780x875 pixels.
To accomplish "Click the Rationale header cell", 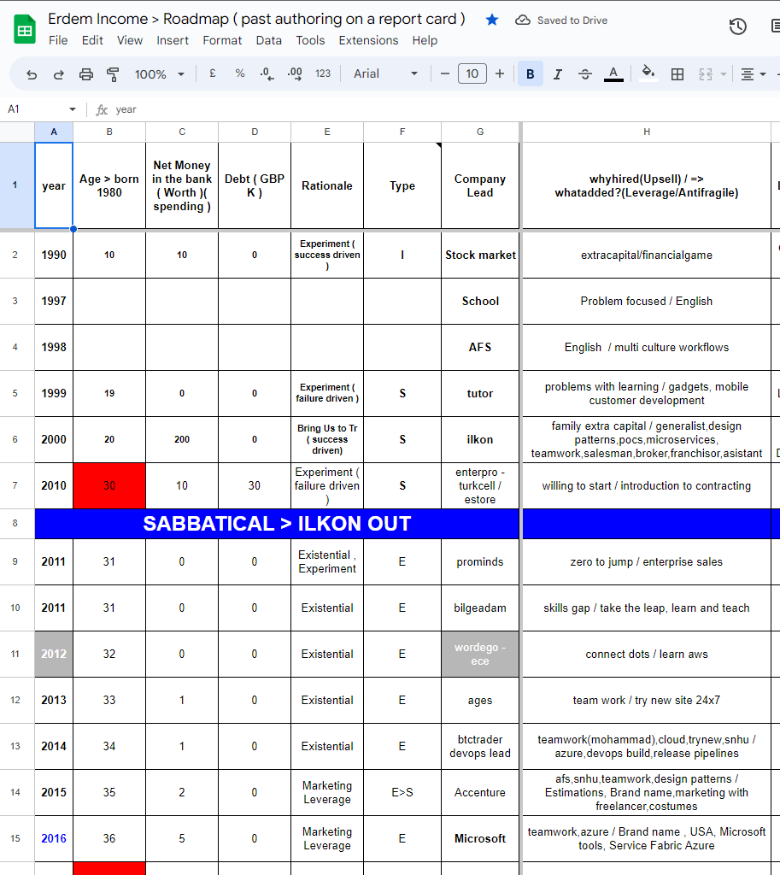I will (327, 185).
